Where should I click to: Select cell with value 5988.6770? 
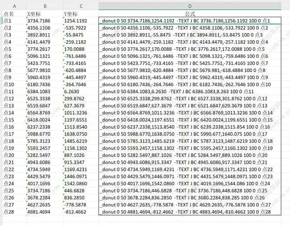45,134
